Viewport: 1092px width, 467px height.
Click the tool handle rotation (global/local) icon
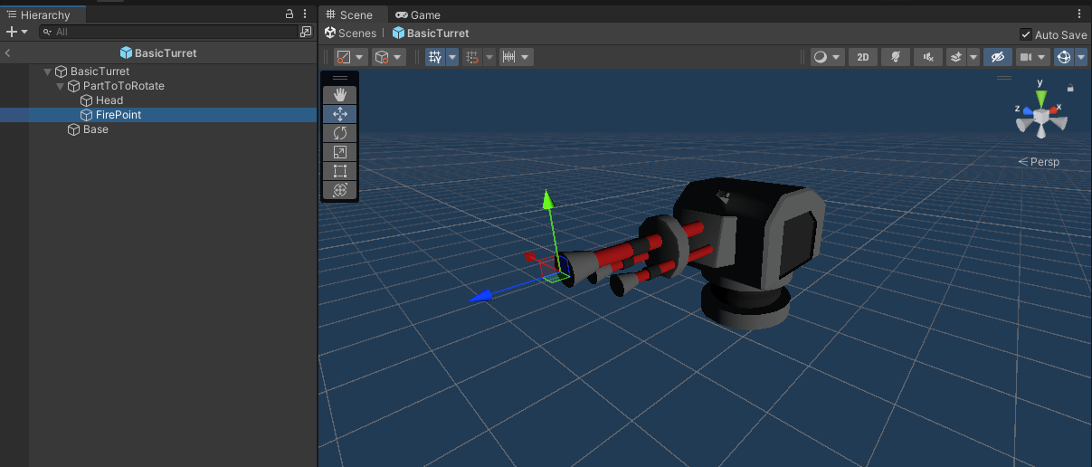point(382,57)
